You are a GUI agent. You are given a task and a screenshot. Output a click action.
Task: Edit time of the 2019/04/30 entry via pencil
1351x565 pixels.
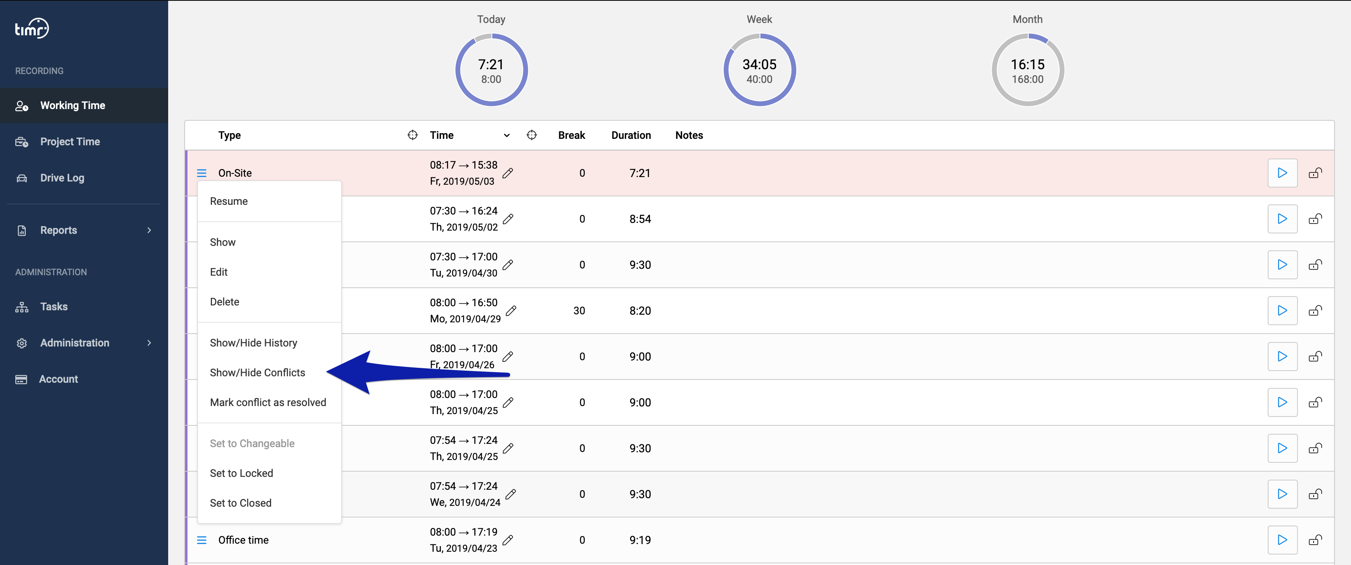508,265
